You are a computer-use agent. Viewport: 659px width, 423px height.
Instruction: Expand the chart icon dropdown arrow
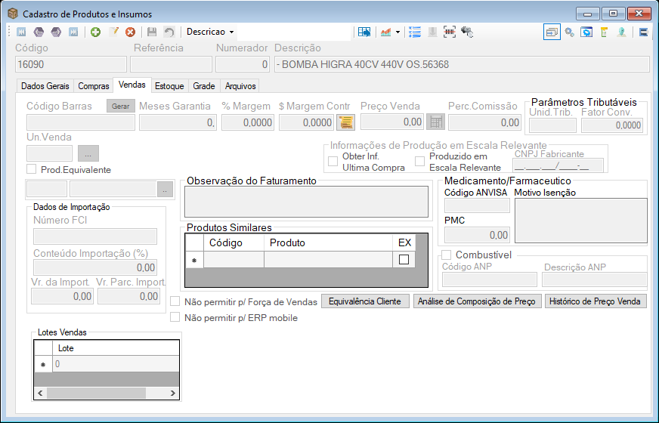398,32
